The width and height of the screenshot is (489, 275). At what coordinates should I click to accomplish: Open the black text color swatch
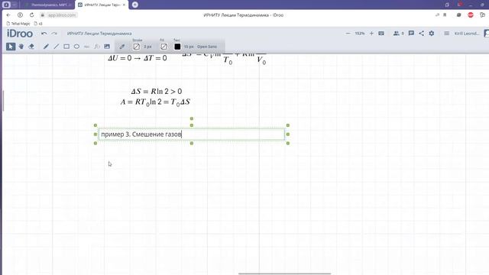click(x=177, y=47)
